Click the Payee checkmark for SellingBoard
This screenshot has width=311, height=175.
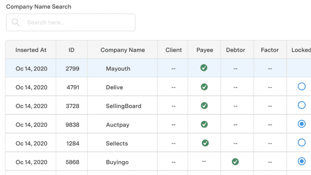tap(204, 105)
